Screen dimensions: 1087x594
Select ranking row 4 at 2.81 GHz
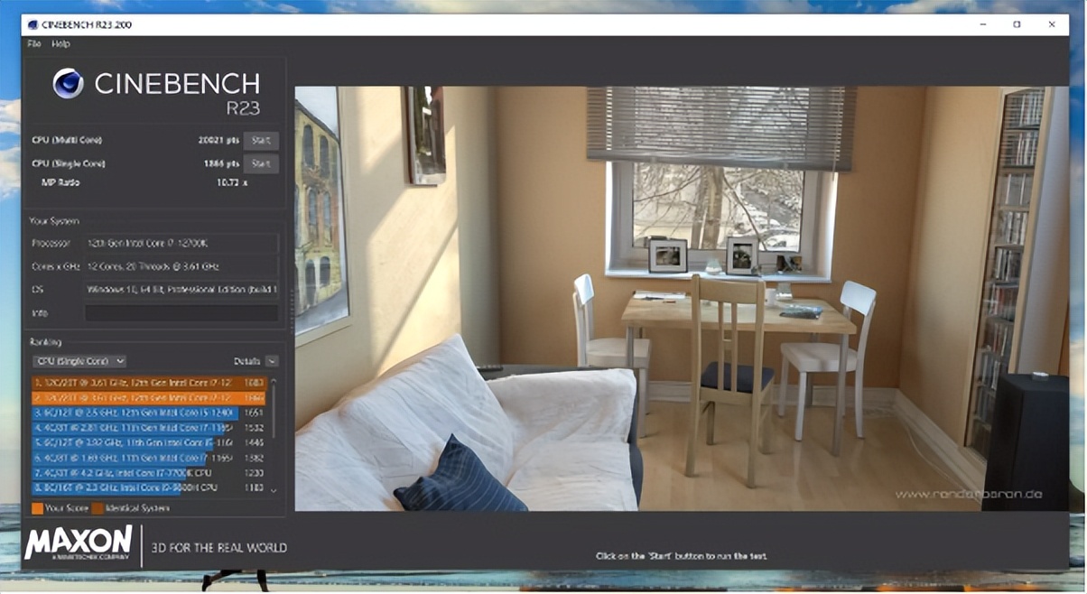pyautogui.click(x=149, y=428)
